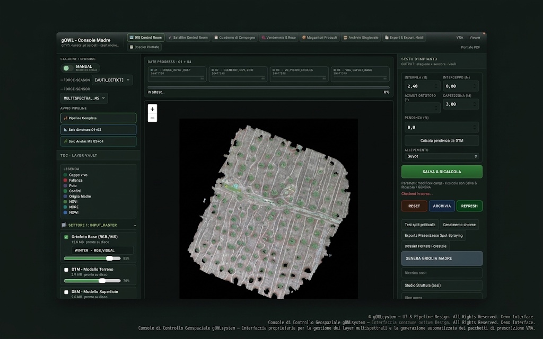Click the satellite icon on Satellite Control Room
The width and height of the screenshot is (543, 339).
(x=170, y=38)
